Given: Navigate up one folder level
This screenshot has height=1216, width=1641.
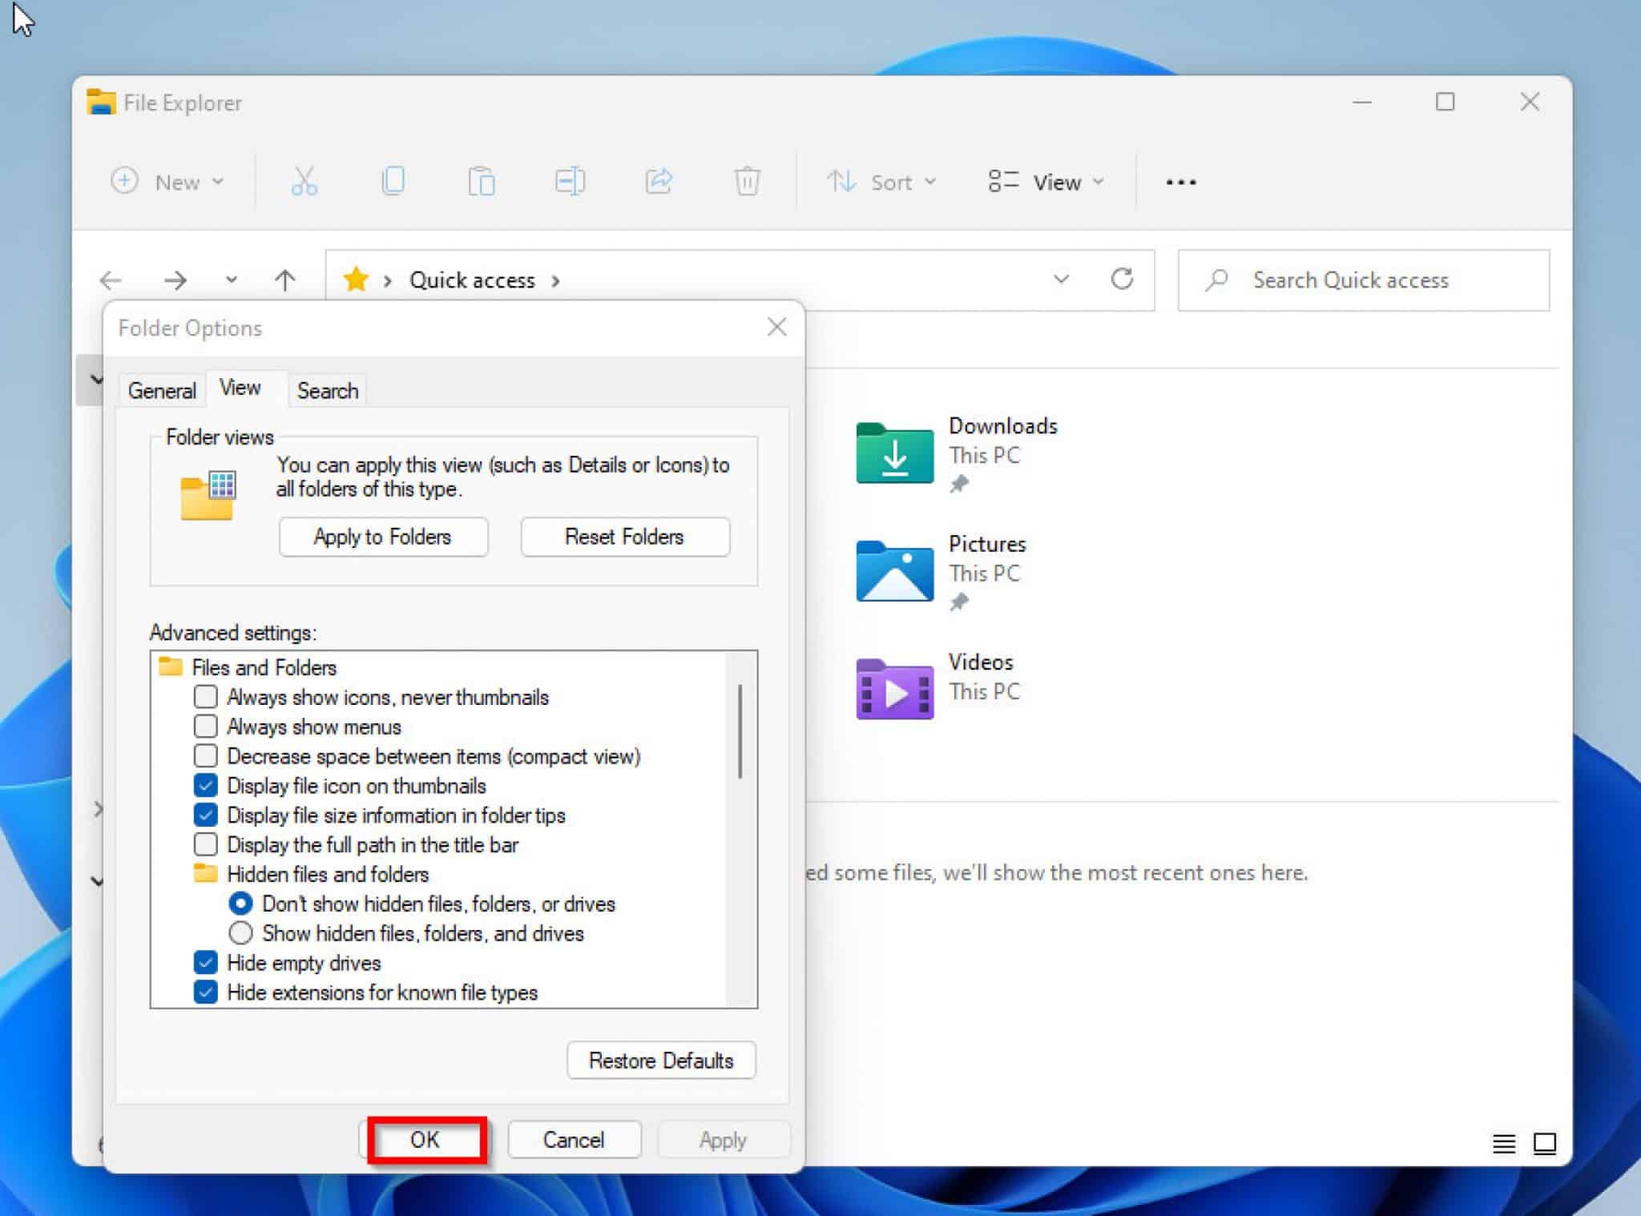Looking at the screenshot, I should click(284, 280).
